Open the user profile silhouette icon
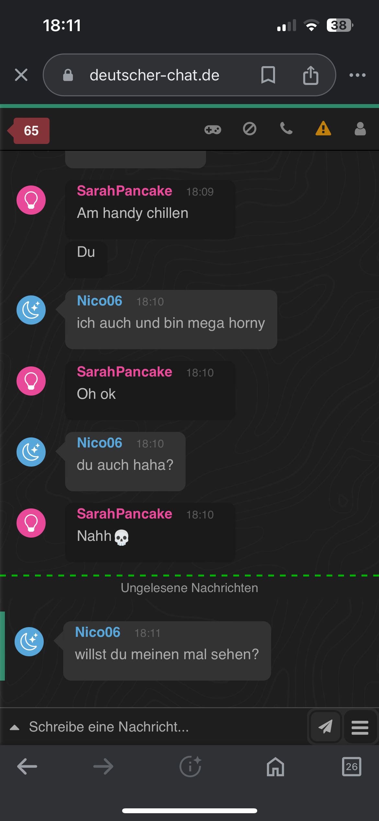 360,129
